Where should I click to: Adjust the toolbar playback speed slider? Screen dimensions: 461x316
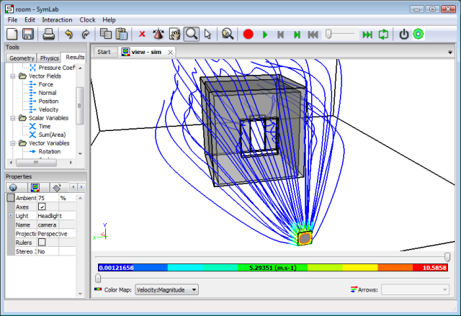(328, 34)
